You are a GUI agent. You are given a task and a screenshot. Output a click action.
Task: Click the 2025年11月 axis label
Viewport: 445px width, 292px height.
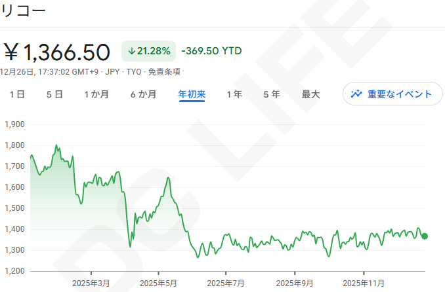(x=364, y=283)
